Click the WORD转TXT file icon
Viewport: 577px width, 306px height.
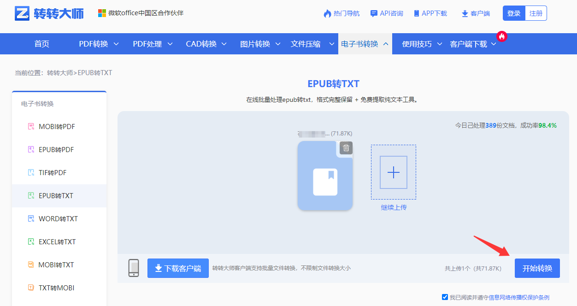31,219
